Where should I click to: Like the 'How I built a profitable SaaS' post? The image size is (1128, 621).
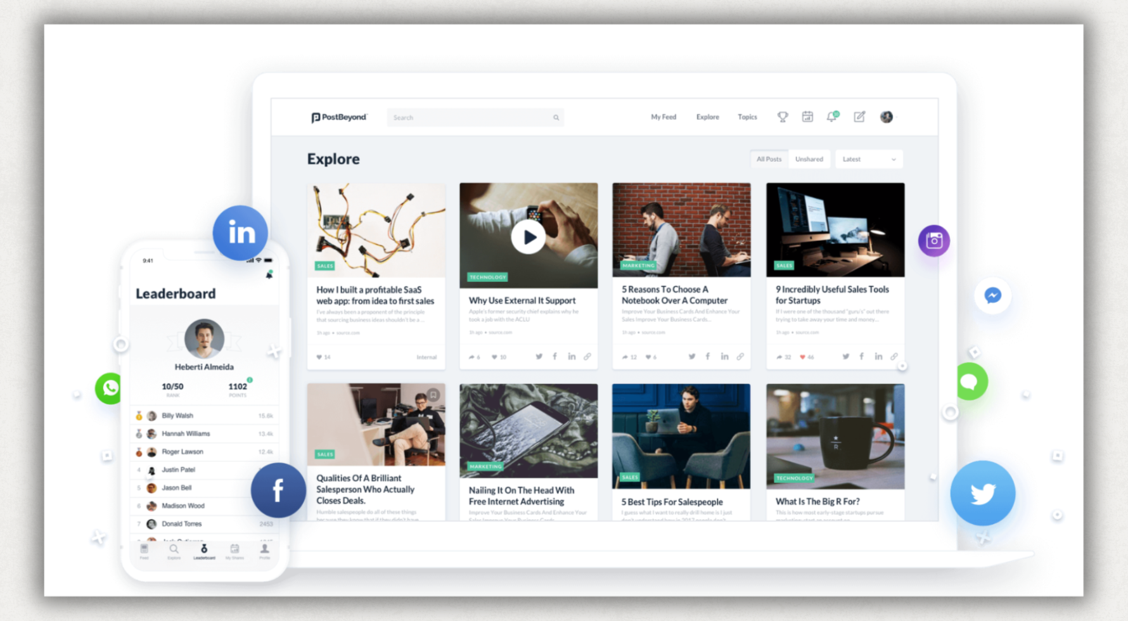(x=319, y=357)
